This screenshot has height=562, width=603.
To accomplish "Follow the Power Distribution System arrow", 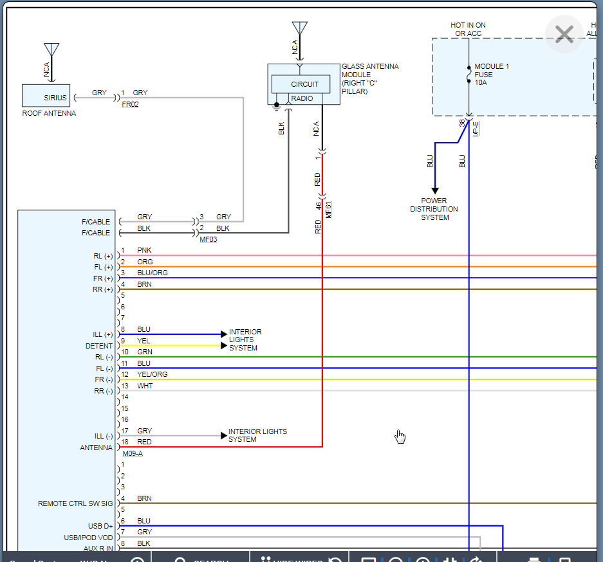I will click(x=435, y=190).
